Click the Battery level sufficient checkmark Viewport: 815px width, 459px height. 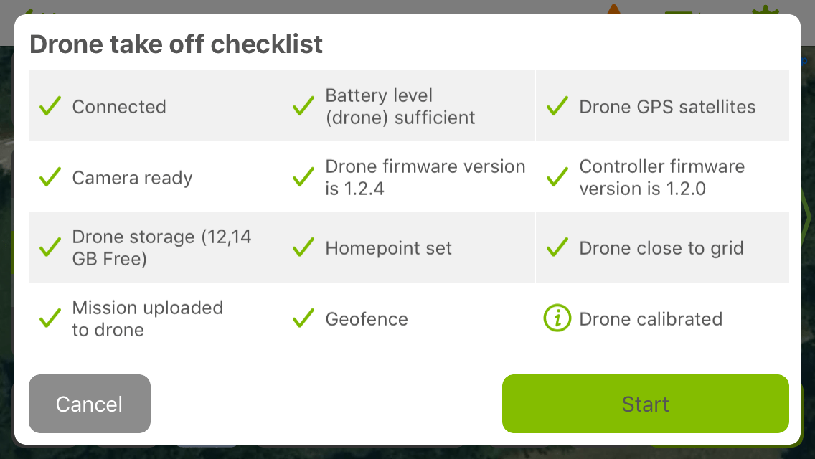(303, 105)
